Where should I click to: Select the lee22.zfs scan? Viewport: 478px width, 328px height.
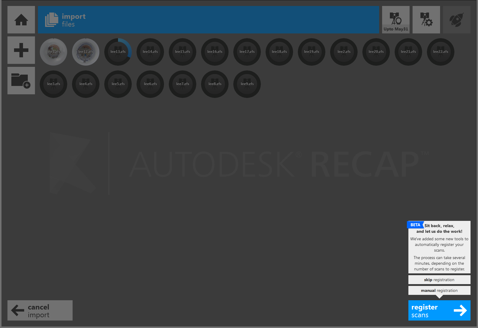[x=441, y=52]
